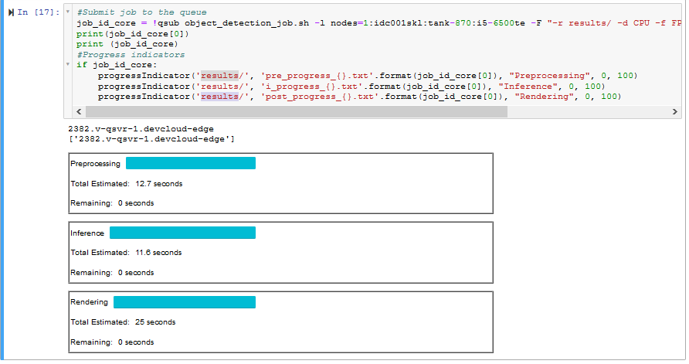Click the In [17] cell prompt label
689x364 pixels.
38,12
